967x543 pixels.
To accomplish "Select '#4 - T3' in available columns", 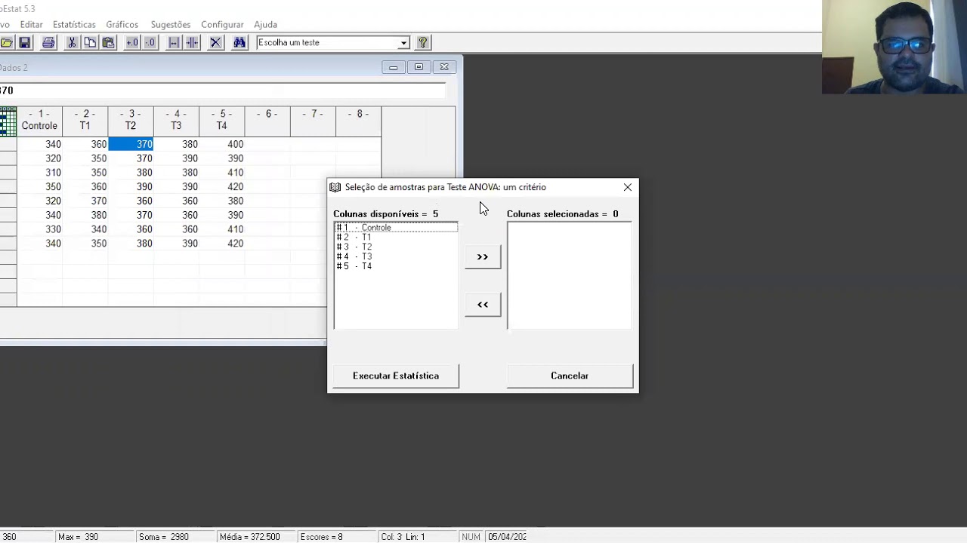I will pyautogui.click(x=396, y=257).
